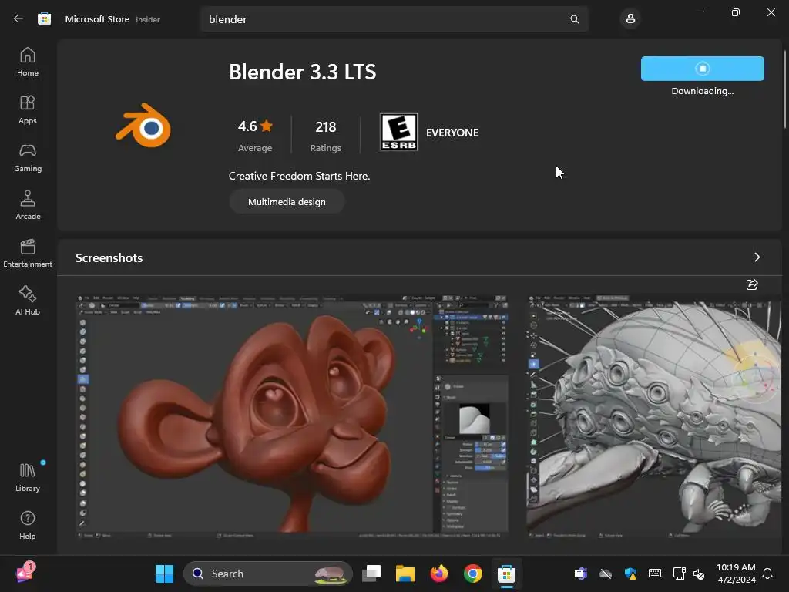Open the gray creature model screenshot
The image size is (789, 592).
[654, 415]
